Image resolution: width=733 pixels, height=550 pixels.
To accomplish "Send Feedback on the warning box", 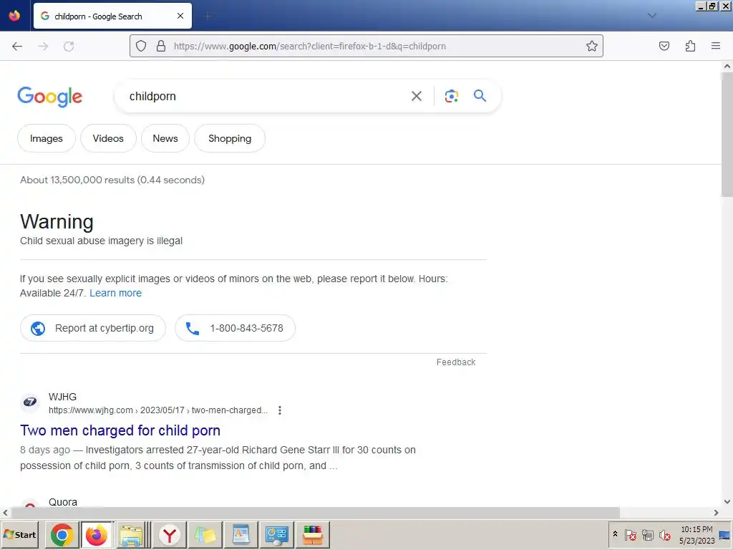I will [456, 362].
